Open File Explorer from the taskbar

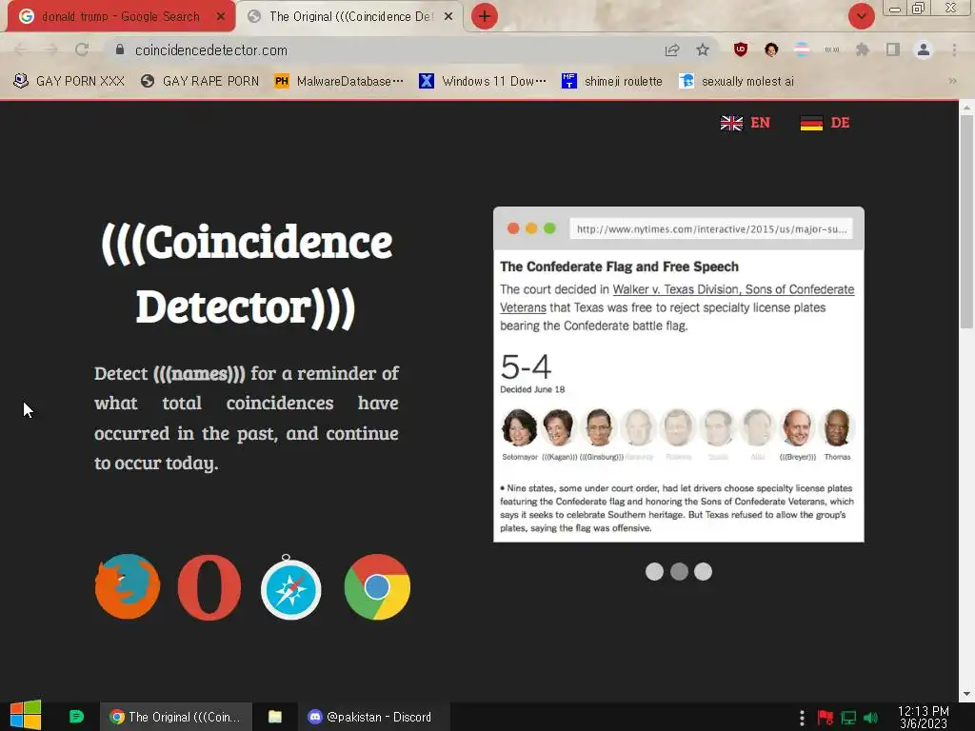[275, 717]
